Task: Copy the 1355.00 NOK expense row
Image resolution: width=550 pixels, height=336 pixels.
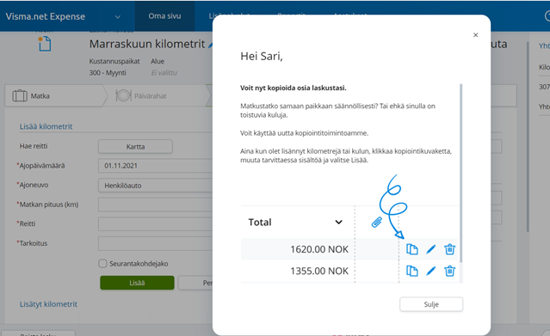Action: [x=411, y=271]
